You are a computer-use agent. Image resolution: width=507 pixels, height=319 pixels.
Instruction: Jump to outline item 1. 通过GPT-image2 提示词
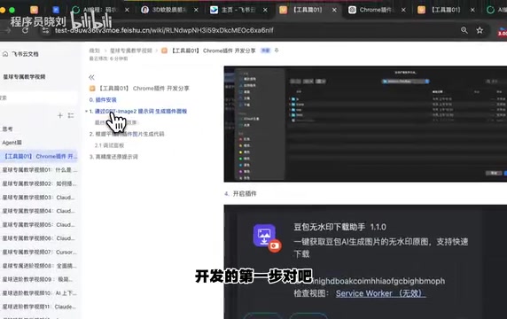tap(138, 111)
